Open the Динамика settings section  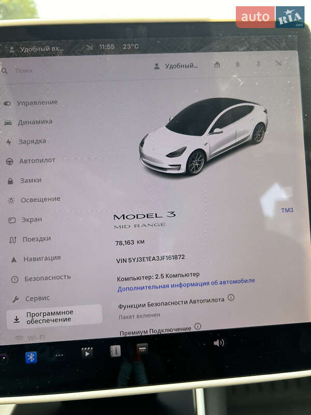pos(29,122)
